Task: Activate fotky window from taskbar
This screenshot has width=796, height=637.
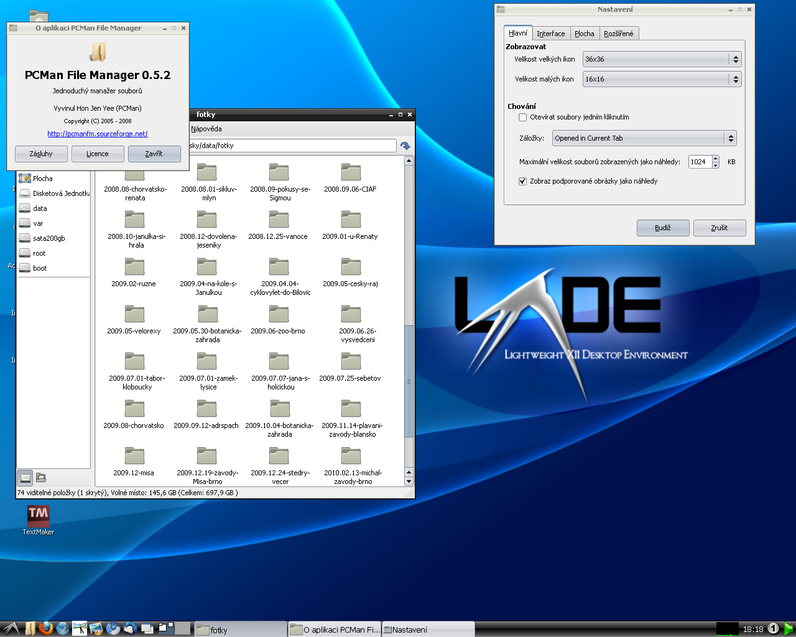Action: [240, 630]
